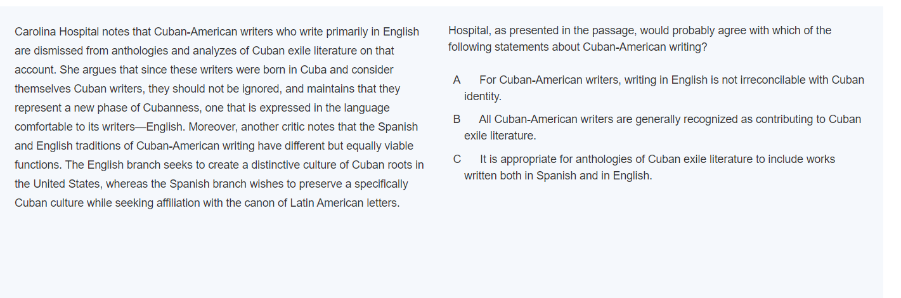
Task: Click 'born in Cuba' in the passage
Action: click(300, 70)
